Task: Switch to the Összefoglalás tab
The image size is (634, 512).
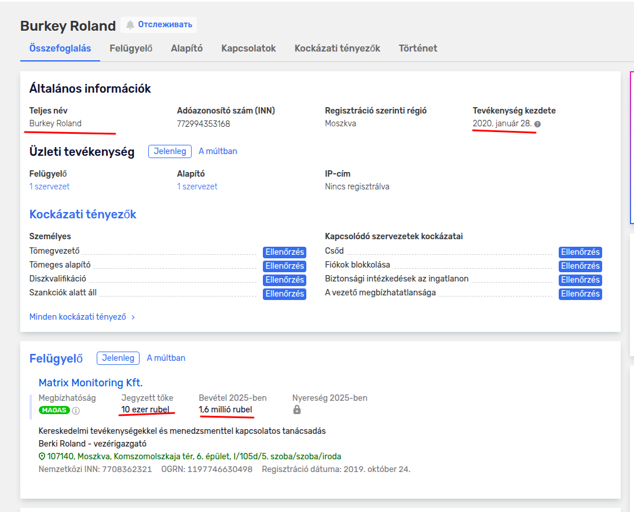Action: point(60,49)
